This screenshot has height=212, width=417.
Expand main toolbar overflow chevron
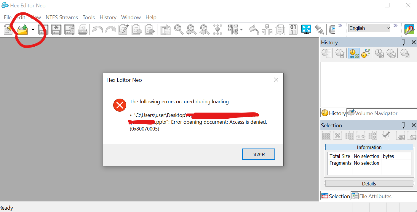pyautogui.click(x=340, y=26)
